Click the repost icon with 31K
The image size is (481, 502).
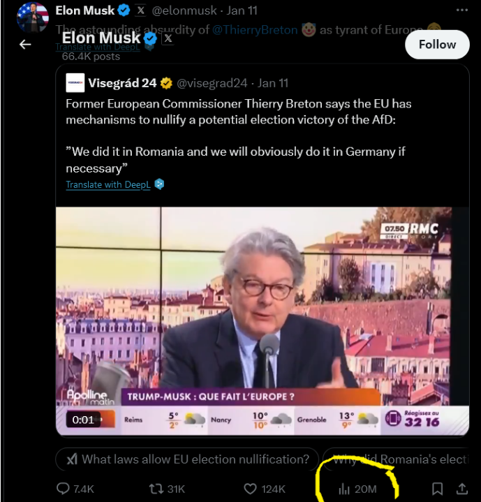pos(158,489)
